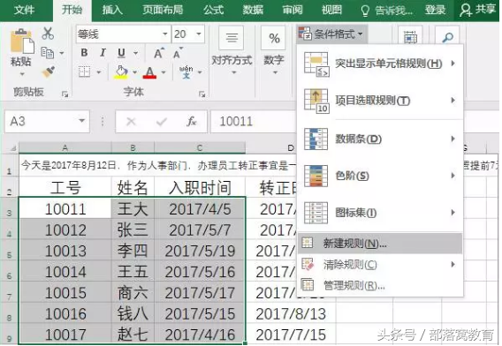Click cell containing 李四

pyautogui.click(x=133, y=251)
